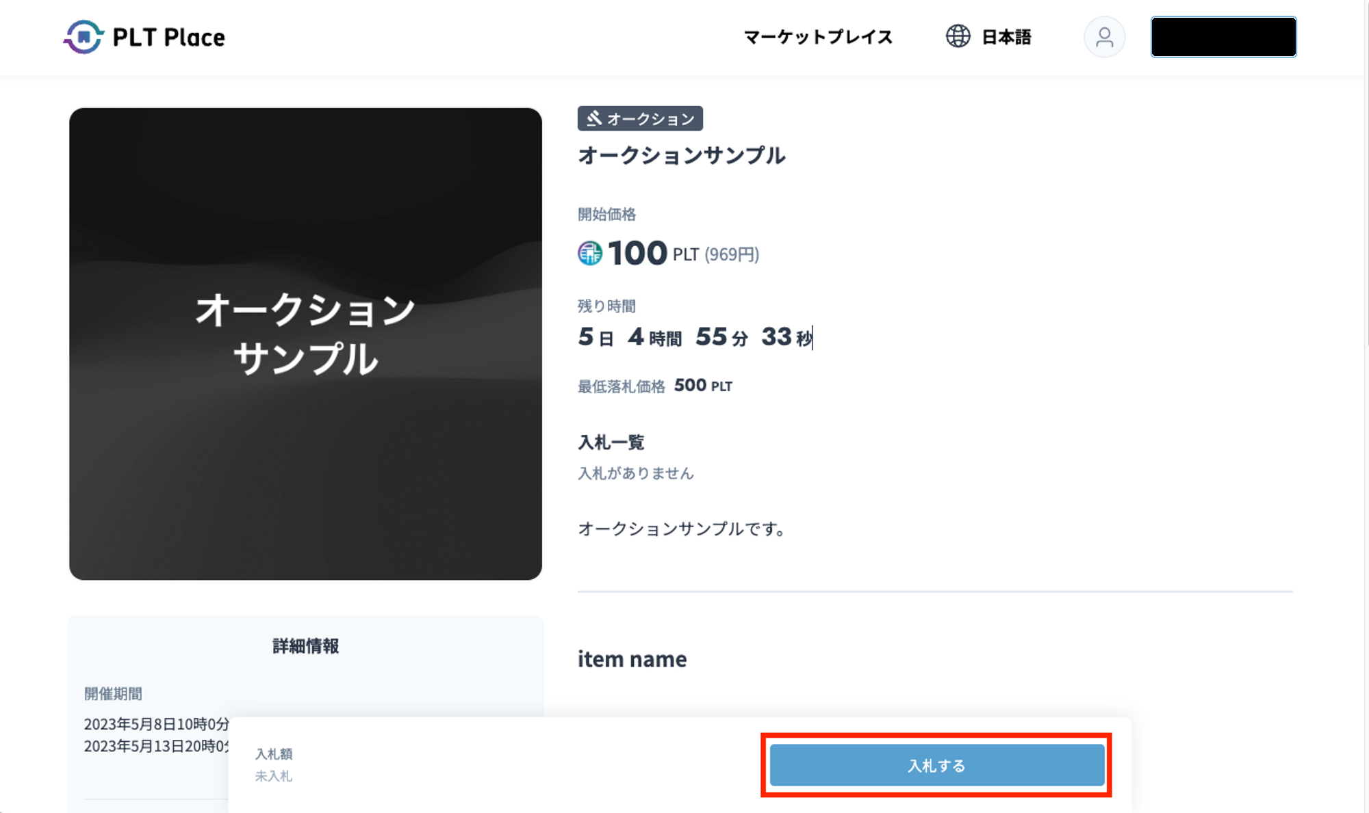Viewport: 1369px width, 813px height.
Task: Expand the 日本語 language selector
Action: [1006, 37]
